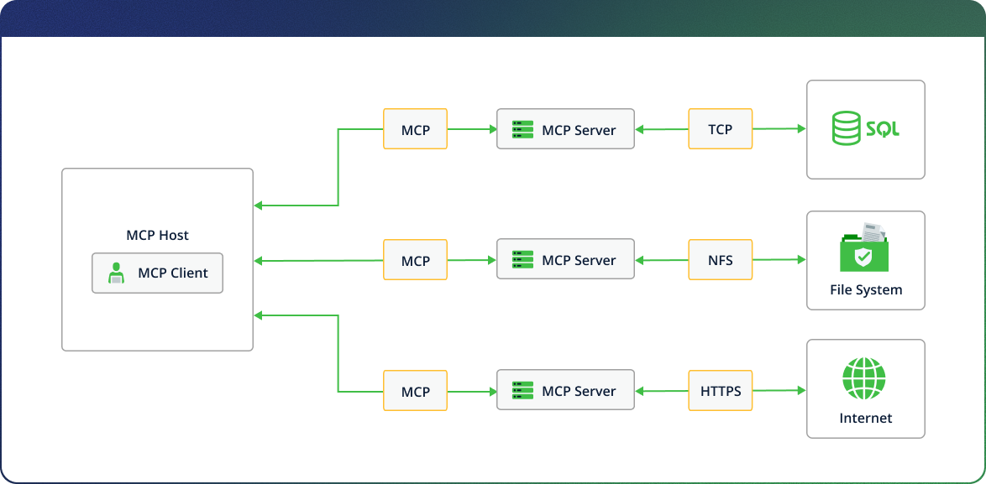Select the File System folder icon
Screen dimensions: 986x484
coord(866,256)
